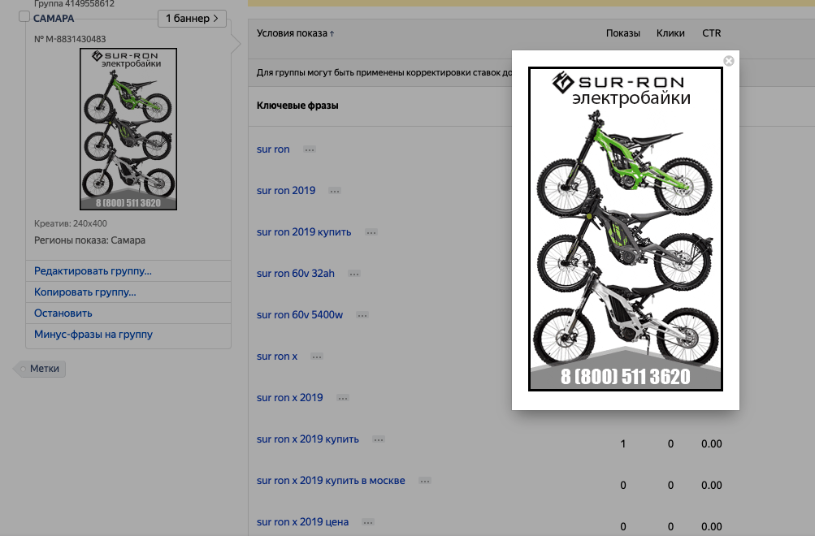Open the phrase 'sur ron x 2019 купить'
This screenshot has width=815, height=536.
coord(308,439)
